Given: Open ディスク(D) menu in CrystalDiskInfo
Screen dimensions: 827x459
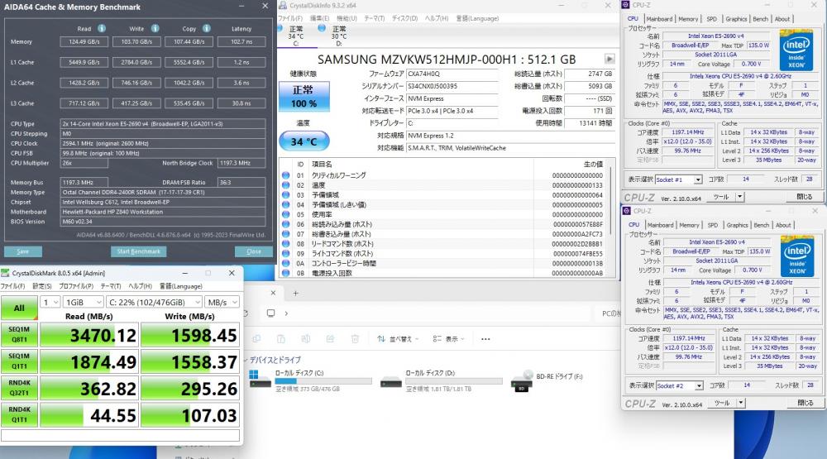Looking at the screenshot, I should click(x=404, y=18).
